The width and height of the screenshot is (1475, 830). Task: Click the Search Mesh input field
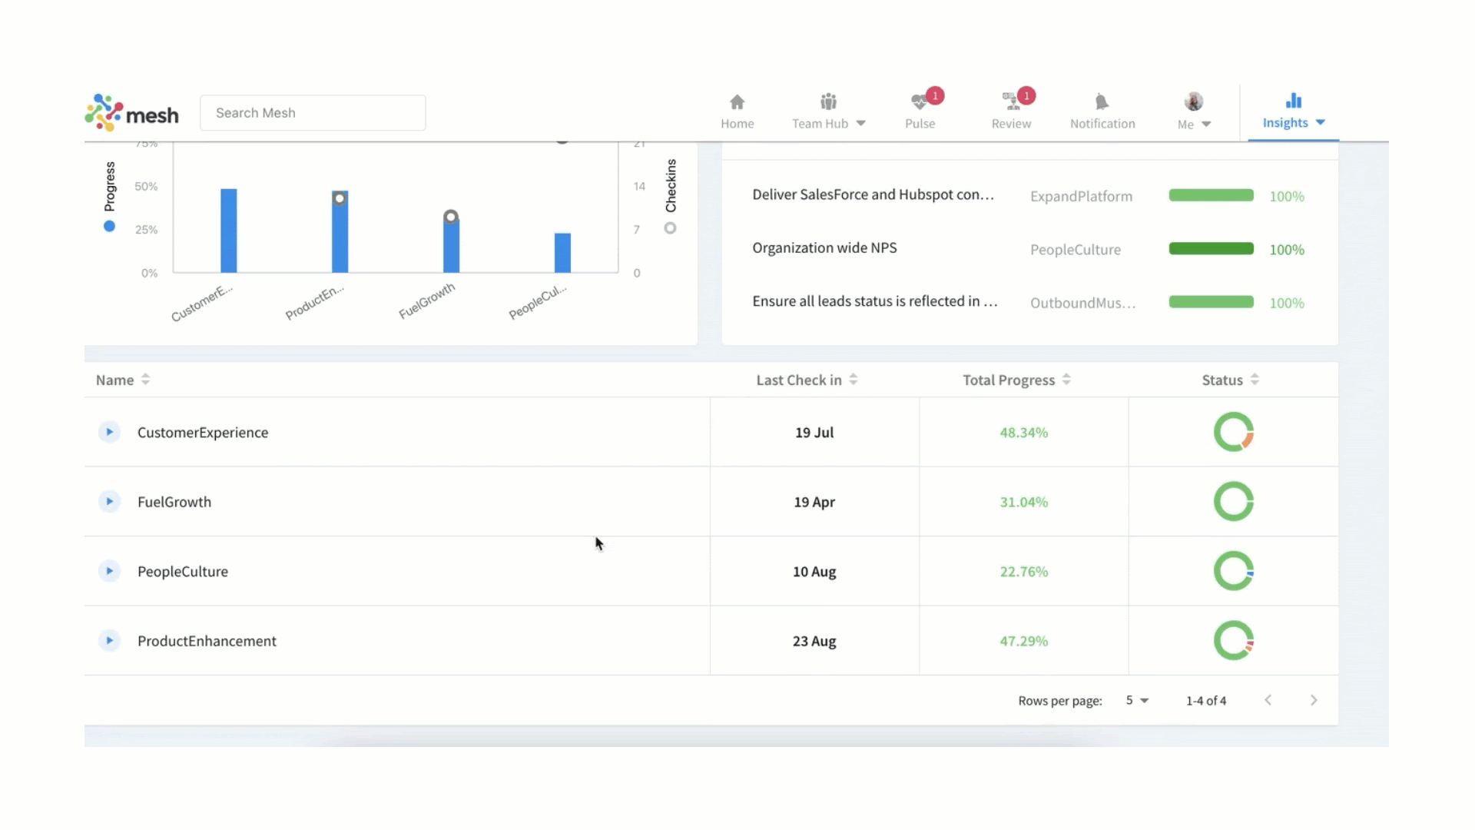[313, 113]
